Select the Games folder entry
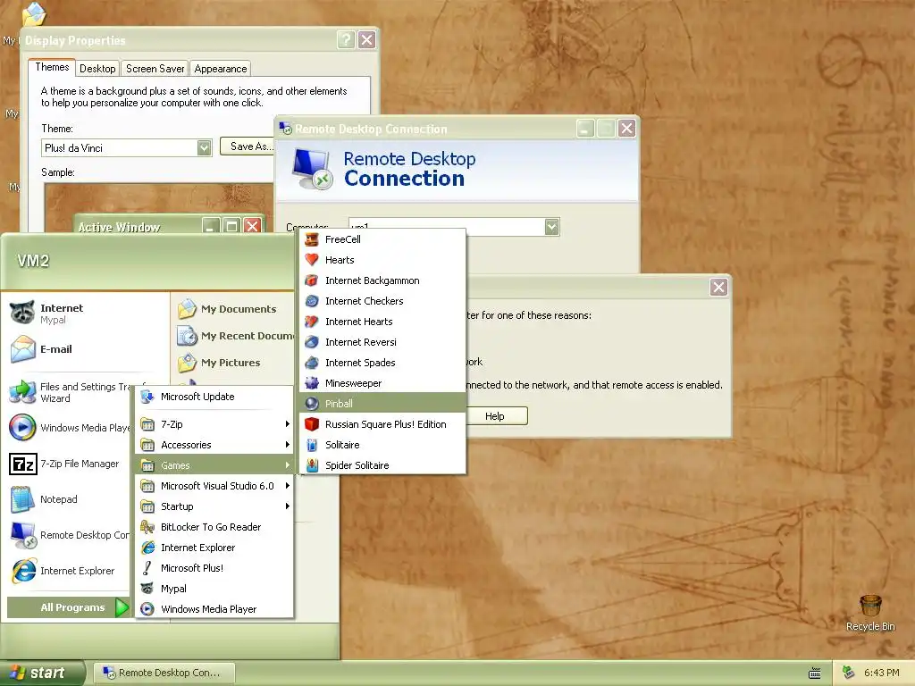The image size is (915, 686). (214, 464)
